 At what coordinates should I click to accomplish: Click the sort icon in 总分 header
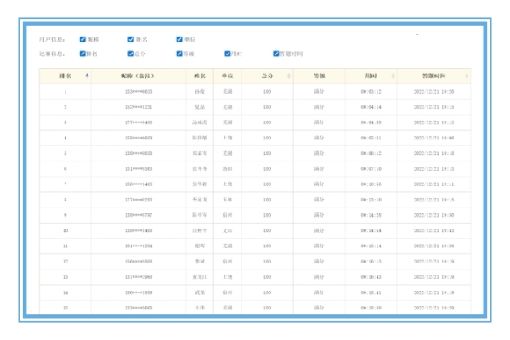pos(289,76)
